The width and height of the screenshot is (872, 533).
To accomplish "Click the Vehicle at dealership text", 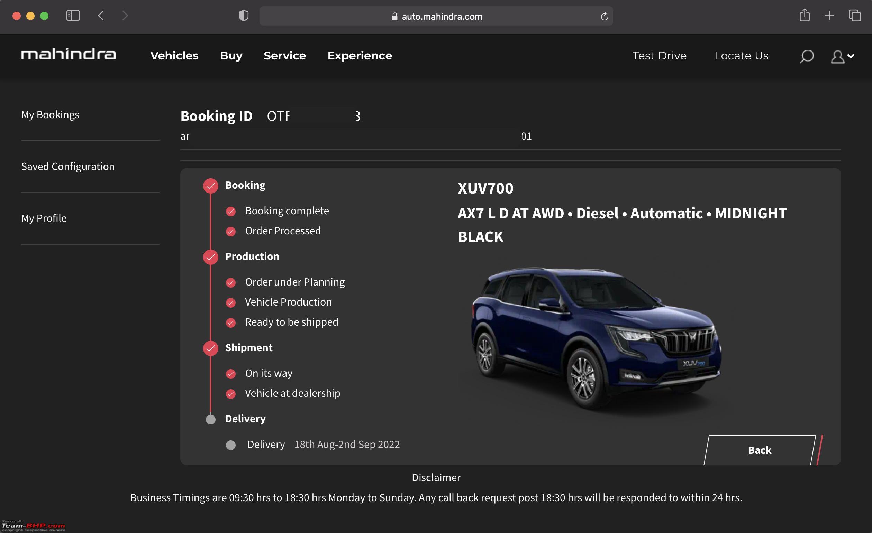I will [293, 393].
